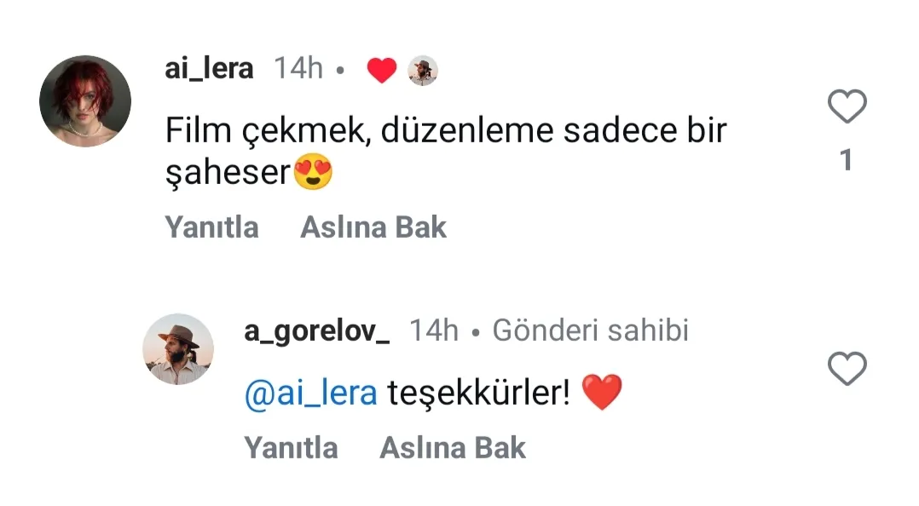Expand translation with 'Aslına Bak' under the reply

[453, 447]
